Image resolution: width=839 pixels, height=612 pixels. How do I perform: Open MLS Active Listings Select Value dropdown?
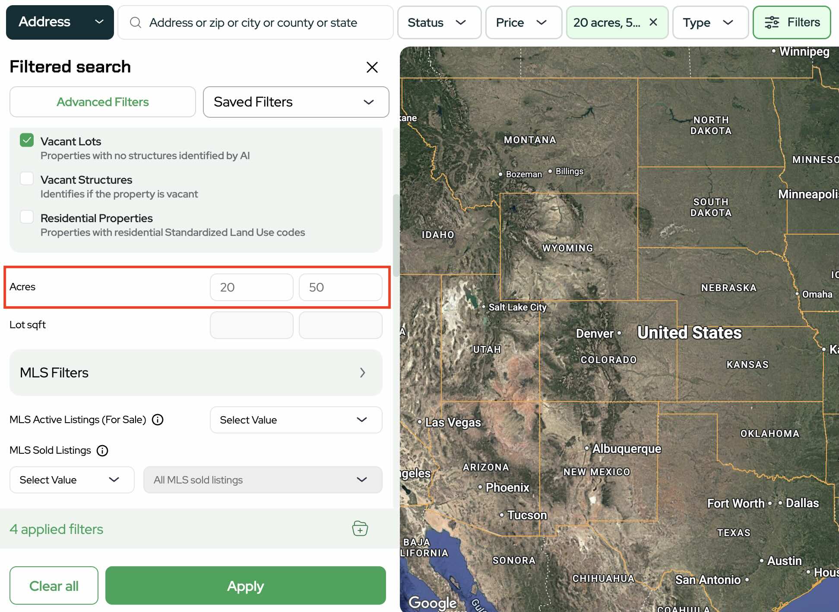(x=296, y=420)
